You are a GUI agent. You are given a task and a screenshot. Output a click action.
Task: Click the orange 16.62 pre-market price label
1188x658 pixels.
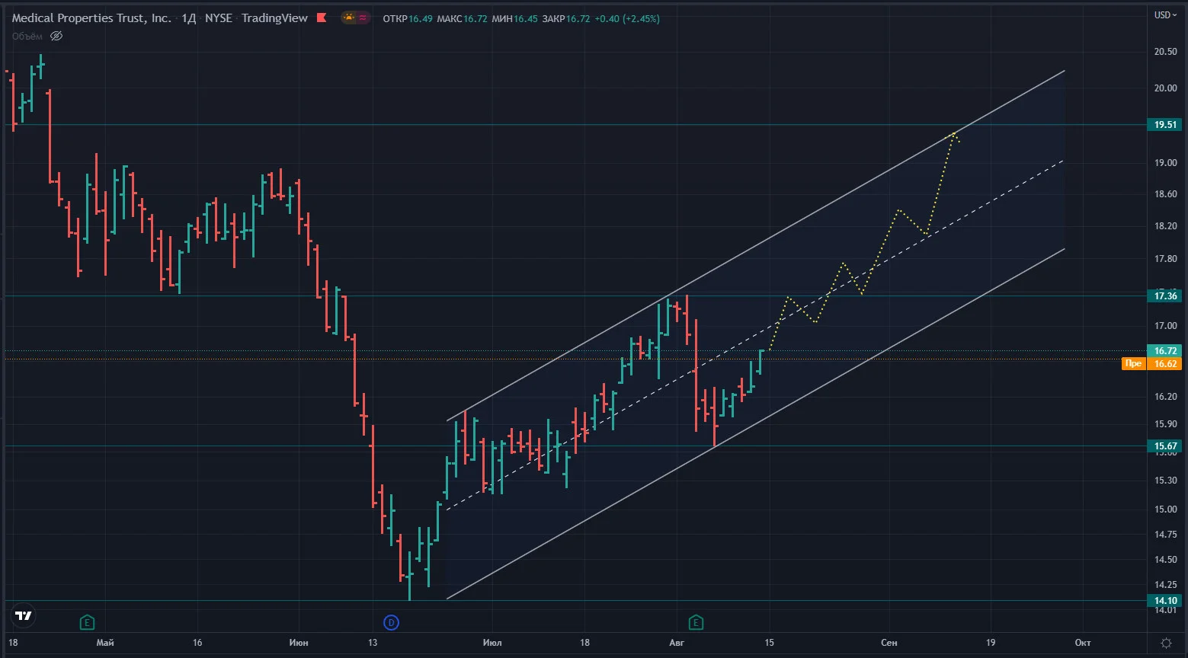[1166, 364]
